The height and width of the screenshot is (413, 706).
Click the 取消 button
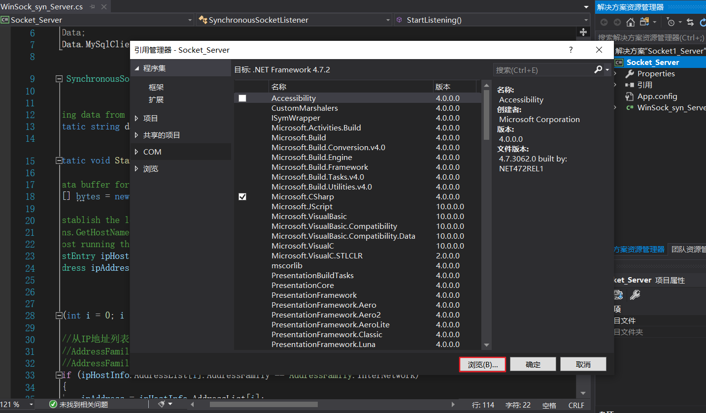pyautogui.click(x=583, y=365)
